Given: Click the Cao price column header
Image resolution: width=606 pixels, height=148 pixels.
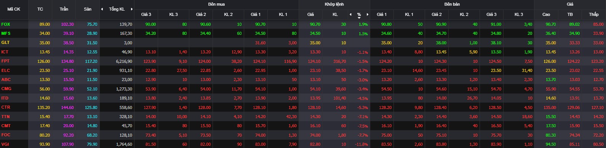Looking at the screenshot, I should [546, 14].
